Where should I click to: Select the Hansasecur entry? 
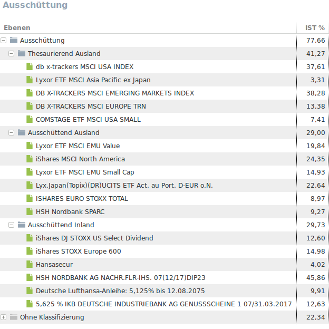coord(54,265)
